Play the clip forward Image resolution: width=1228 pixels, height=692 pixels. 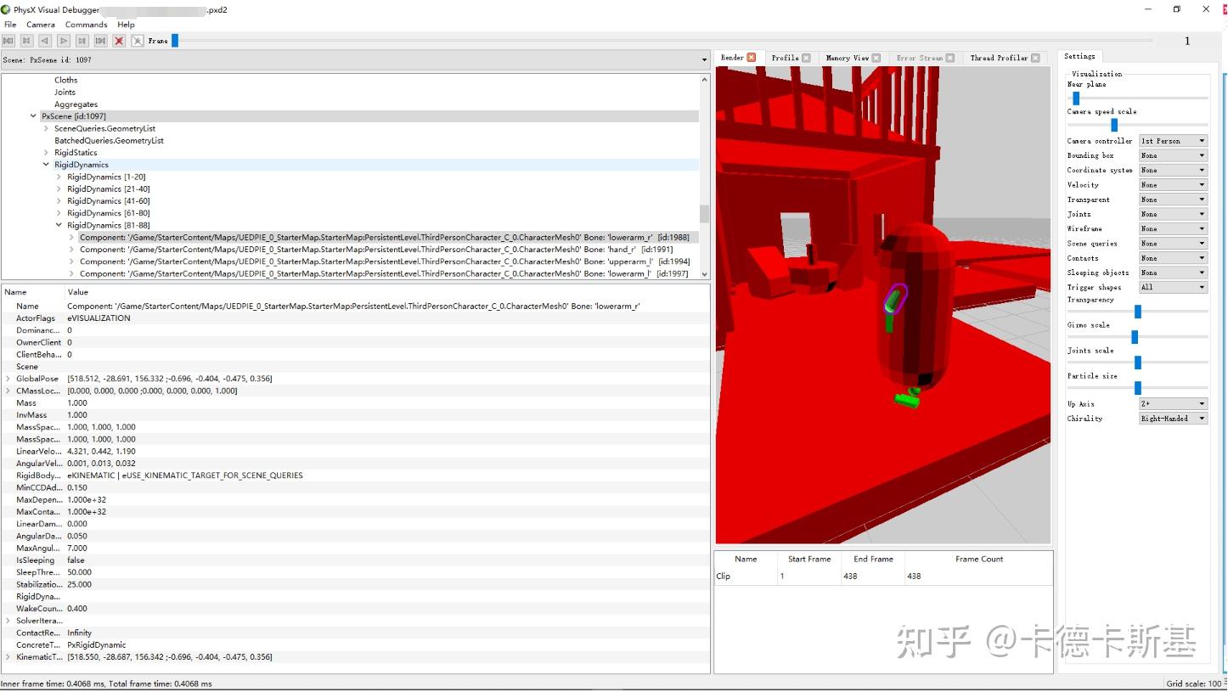pos(64,41)
